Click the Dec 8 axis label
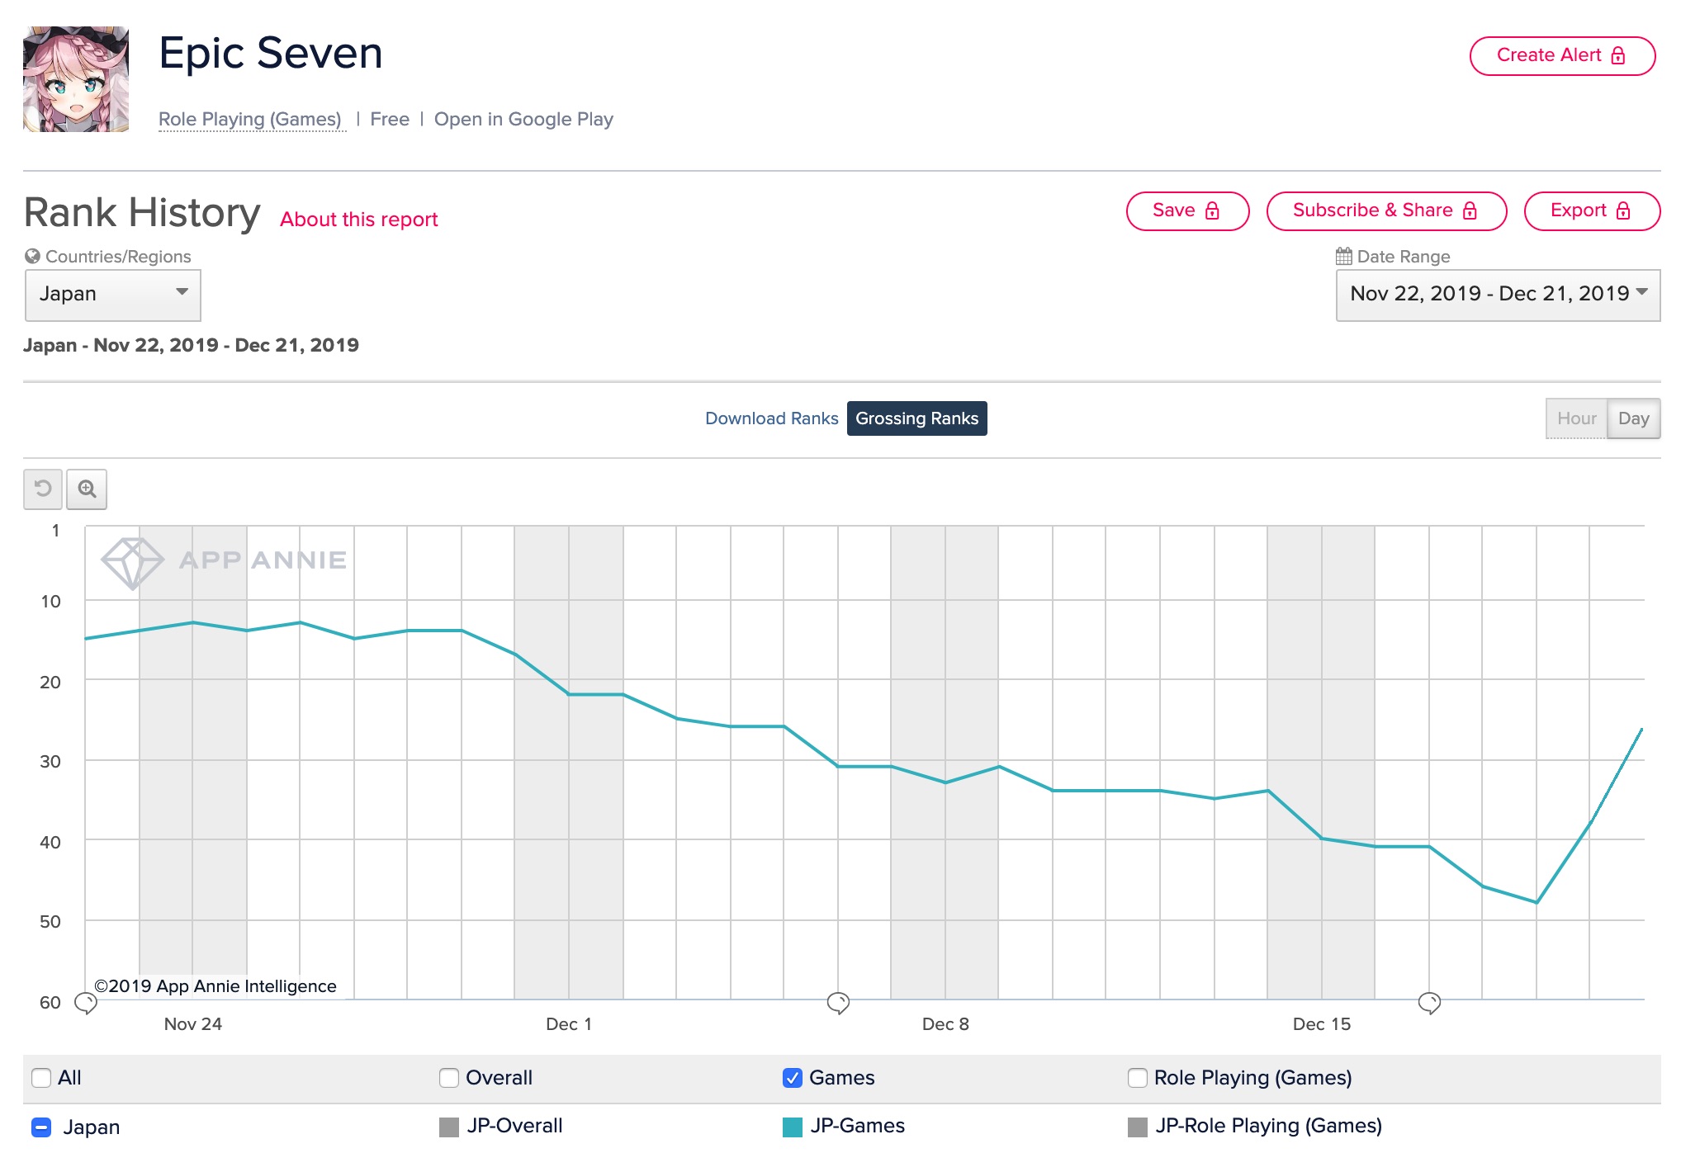The image size is (1681, 1172). click(x=945, y=1024)
